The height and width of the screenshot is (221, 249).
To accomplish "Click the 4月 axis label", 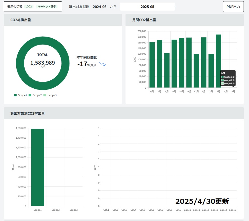I will [x=226, y=91].
